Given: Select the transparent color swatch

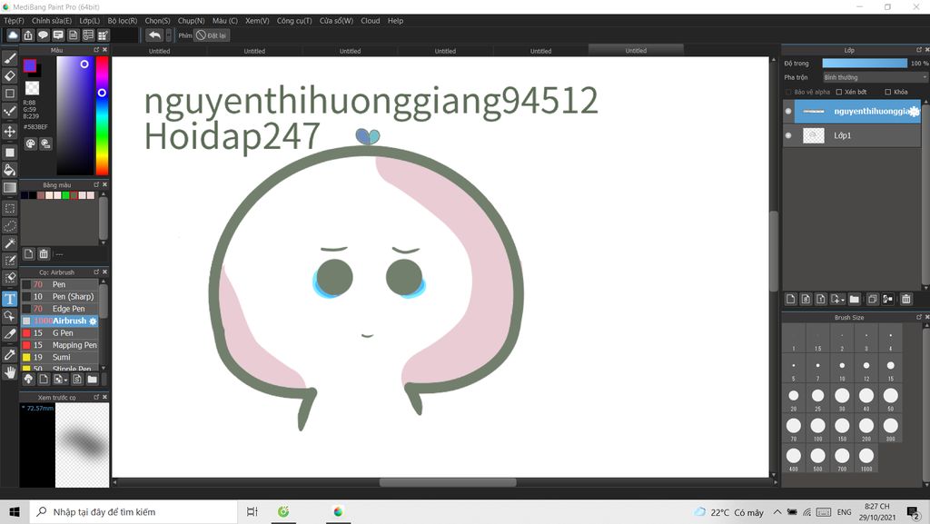Looking at the screenshot, I should [x=32, y=88].
